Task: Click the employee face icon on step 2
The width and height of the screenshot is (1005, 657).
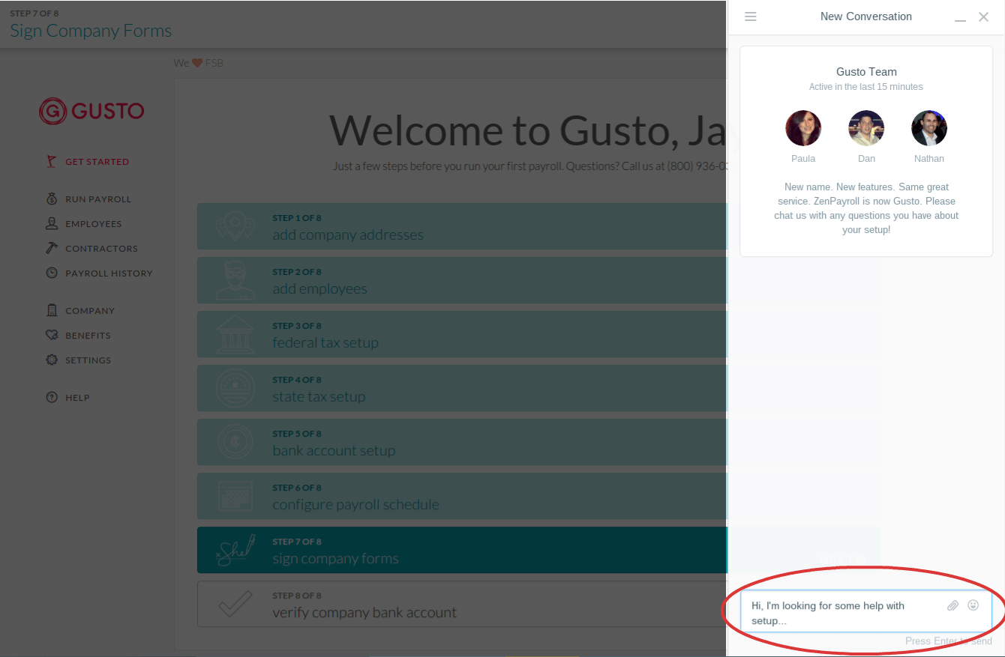Action: (x=235, y=280)
